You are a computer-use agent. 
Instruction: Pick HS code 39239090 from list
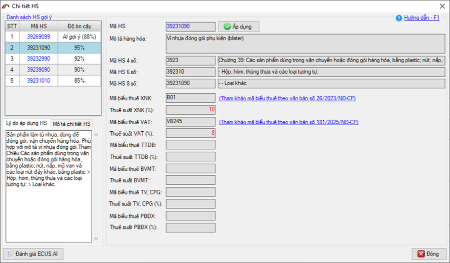pyautogui.click(x=38, y=70)
